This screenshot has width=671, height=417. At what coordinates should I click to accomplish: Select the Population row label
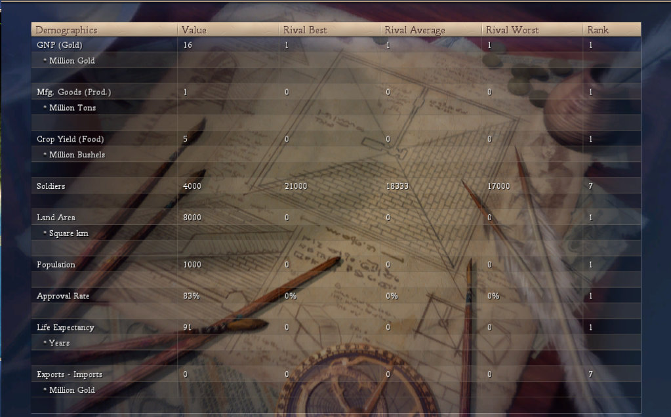[x=56, y=264]
